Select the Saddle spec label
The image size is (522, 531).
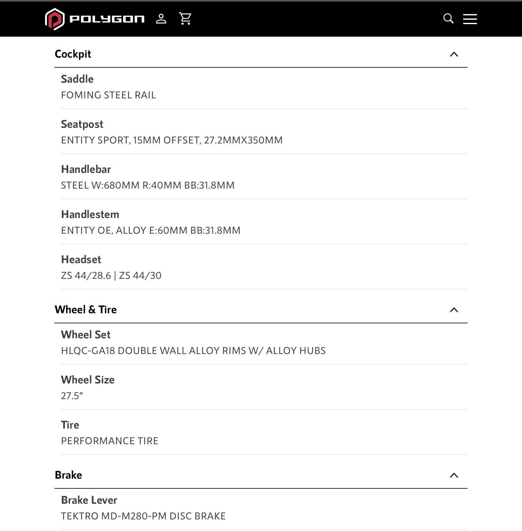(77, 79)
